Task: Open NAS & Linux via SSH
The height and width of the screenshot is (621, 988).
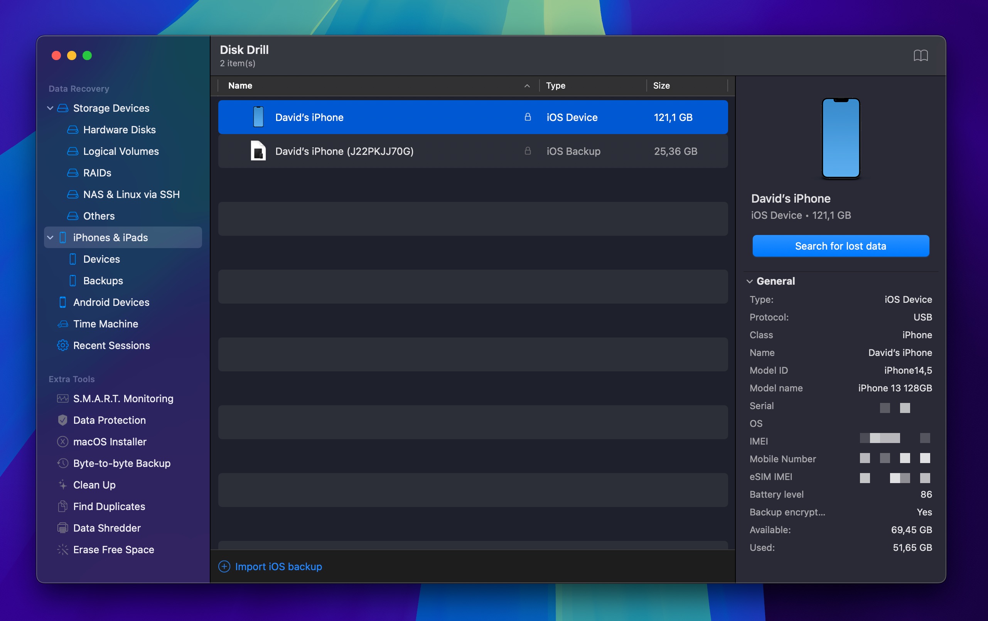Action: coord(131,195)
